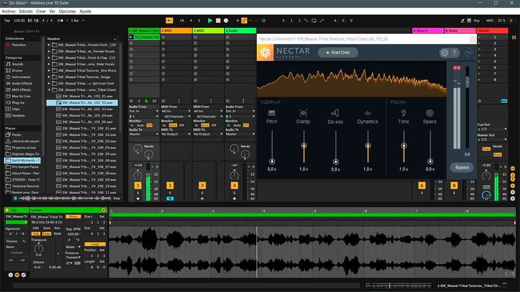Click the Tone ear icon in Nectar
This screenshot has height=292, width=520.
point(403,113)
